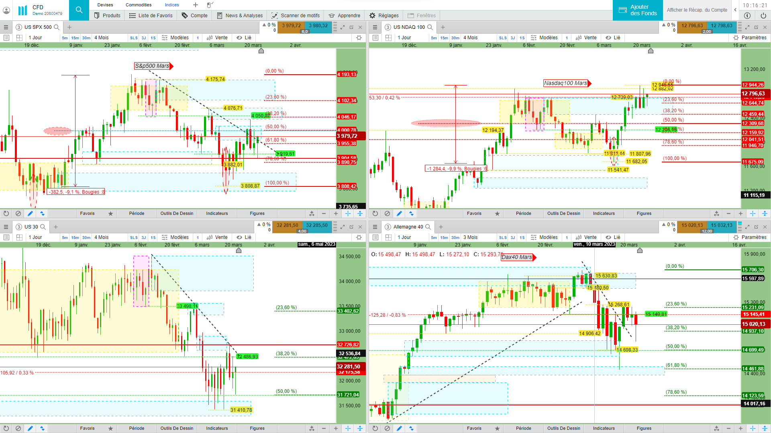Open the 3 Mois range dropdown in Allemagne 40
Image resolution: width=771 pixels, height=433 pixels.
470,237
